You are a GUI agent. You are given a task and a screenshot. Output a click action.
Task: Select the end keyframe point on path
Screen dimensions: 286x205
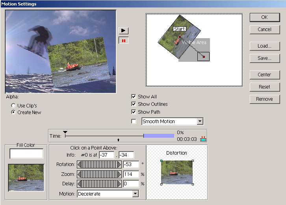coord(204,57)
